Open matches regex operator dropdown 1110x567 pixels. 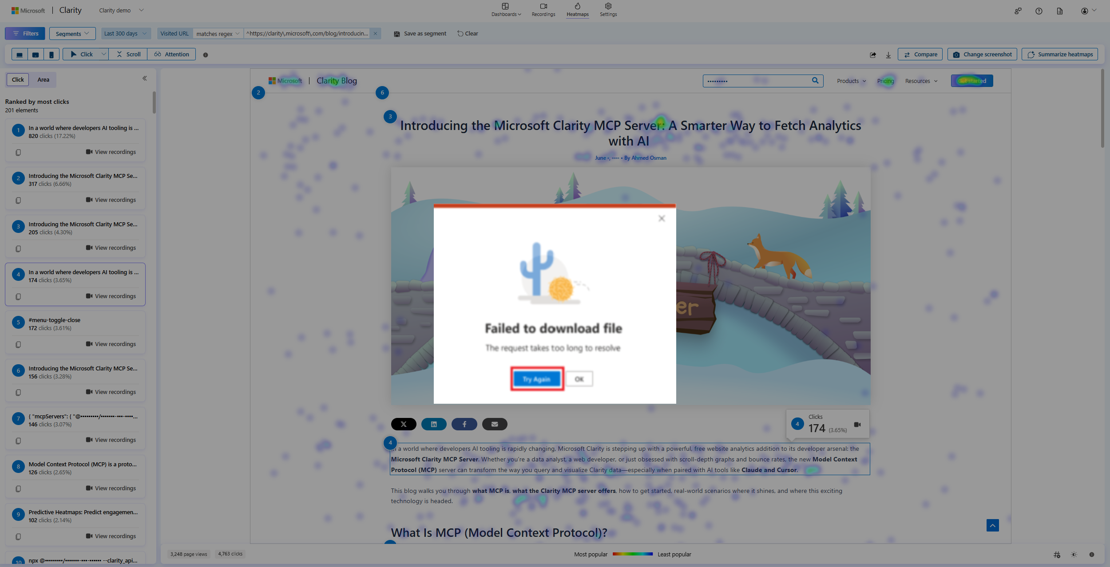218,34
